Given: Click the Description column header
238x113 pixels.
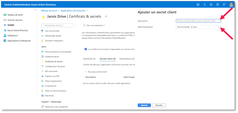Looking at the screenshot, I should 91,77.
